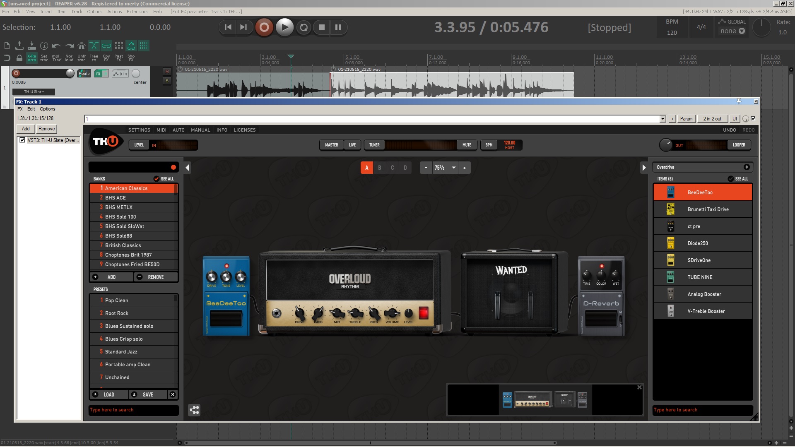Adjust TH-U output level knob

point(665,145)
